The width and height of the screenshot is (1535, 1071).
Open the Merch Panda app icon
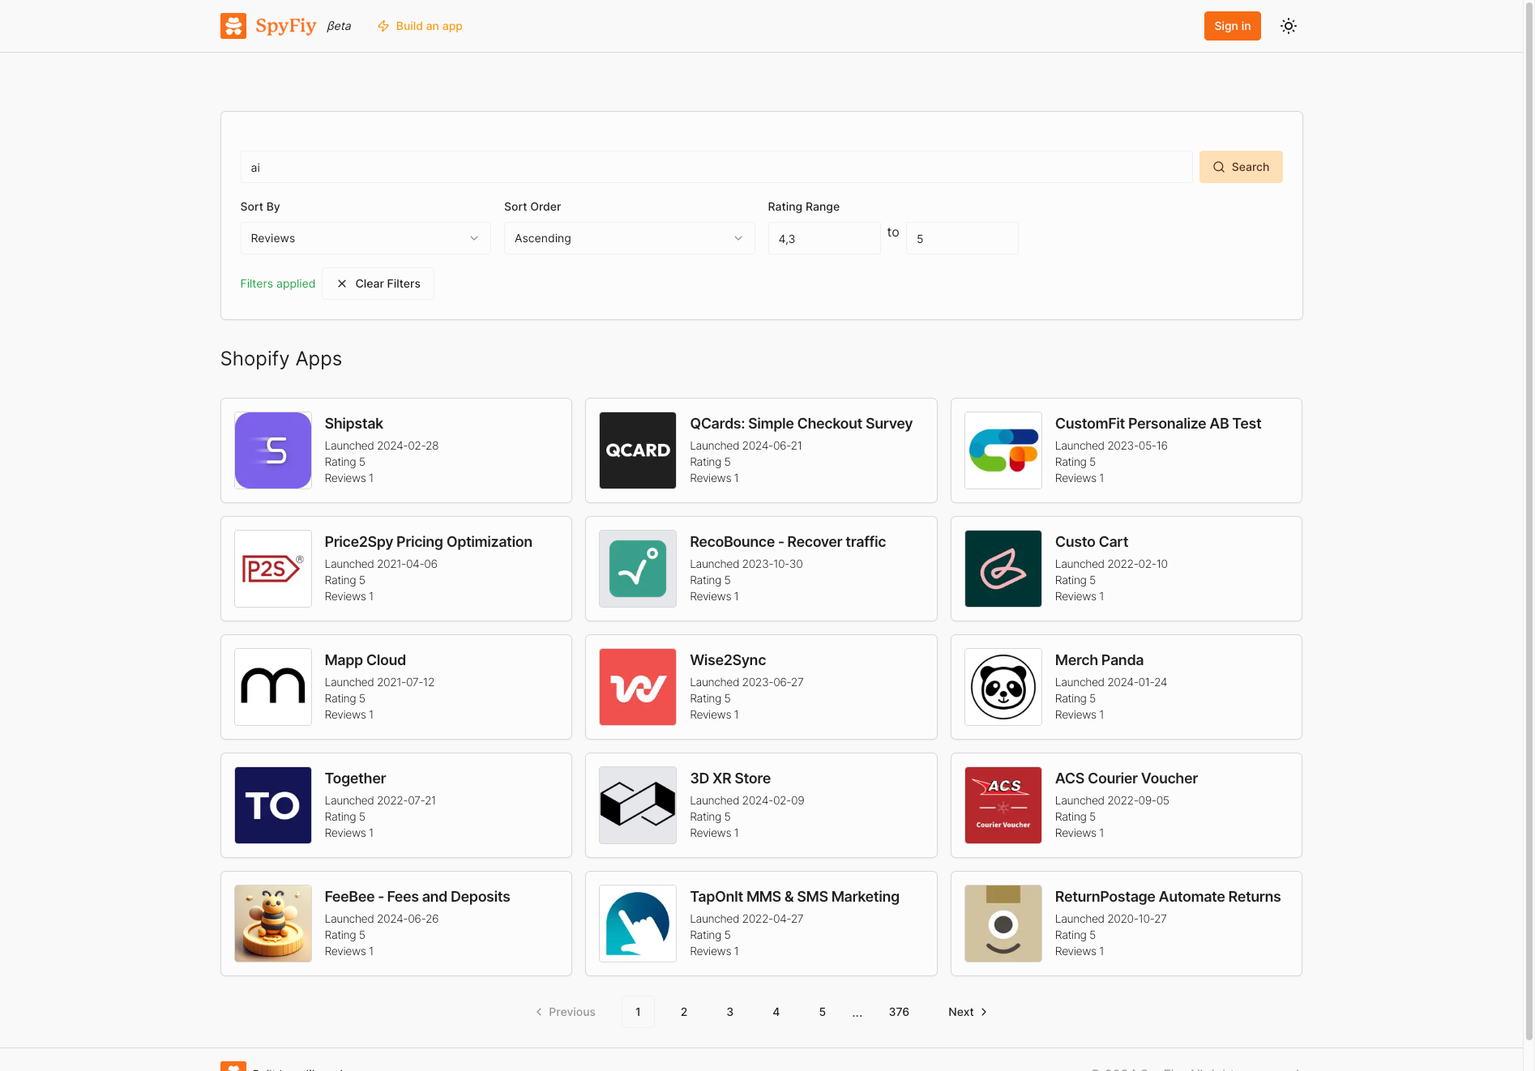click(1003, 687)
